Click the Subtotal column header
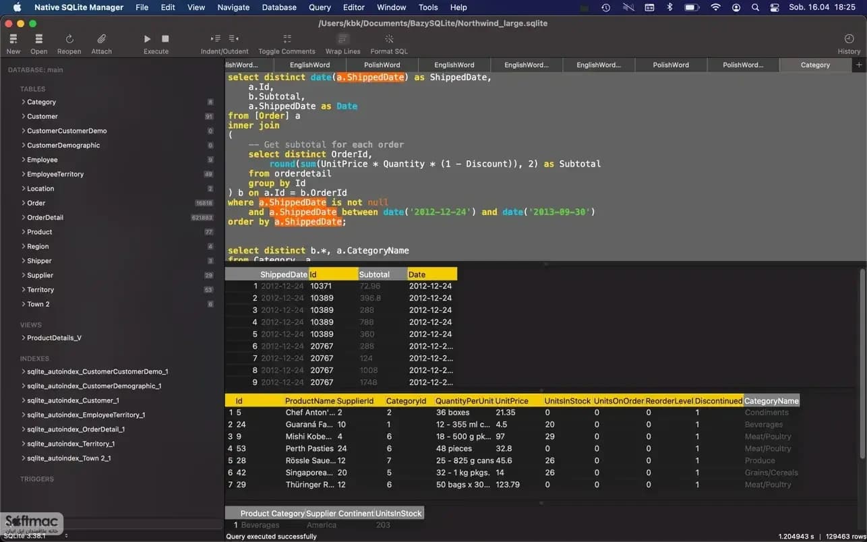Viewport: 867px width, 542px height. click(383, 274)
